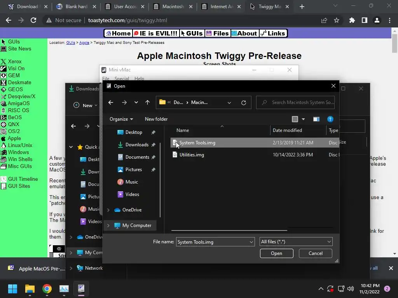Create a New folder

[156, 119]
